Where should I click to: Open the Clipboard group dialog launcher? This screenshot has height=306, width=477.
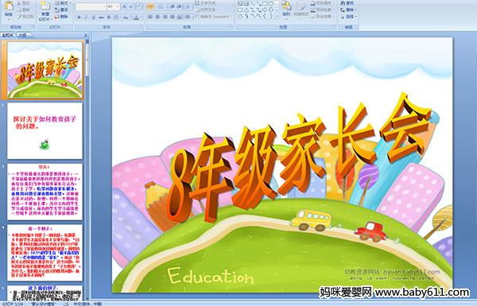coord(33,27)
